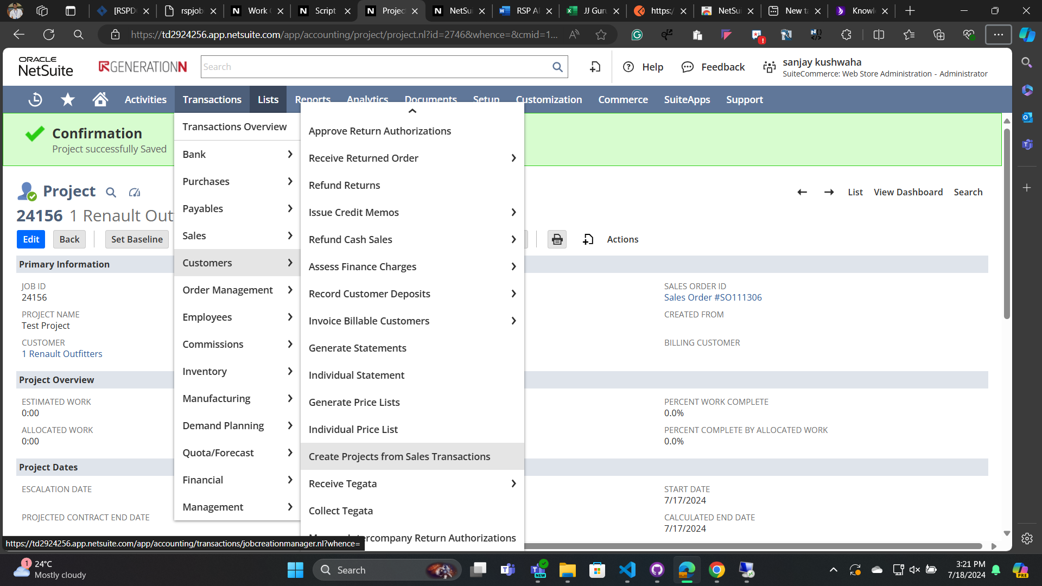Select Create Projects from Sales Transactions
Viewport: 1042px width, 586px height.
click(399, 456)
